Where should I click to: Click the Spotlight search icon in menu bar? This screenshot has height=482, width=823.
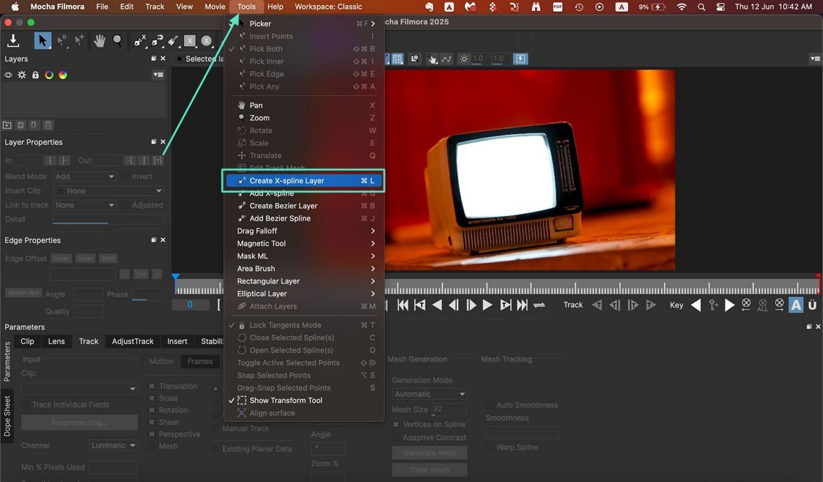701,7
